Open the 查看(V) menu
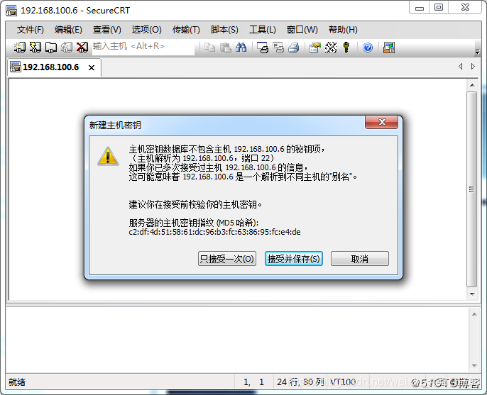Image resolution: width=487 pixels, height=395 pixels. [x=107, y=30]
